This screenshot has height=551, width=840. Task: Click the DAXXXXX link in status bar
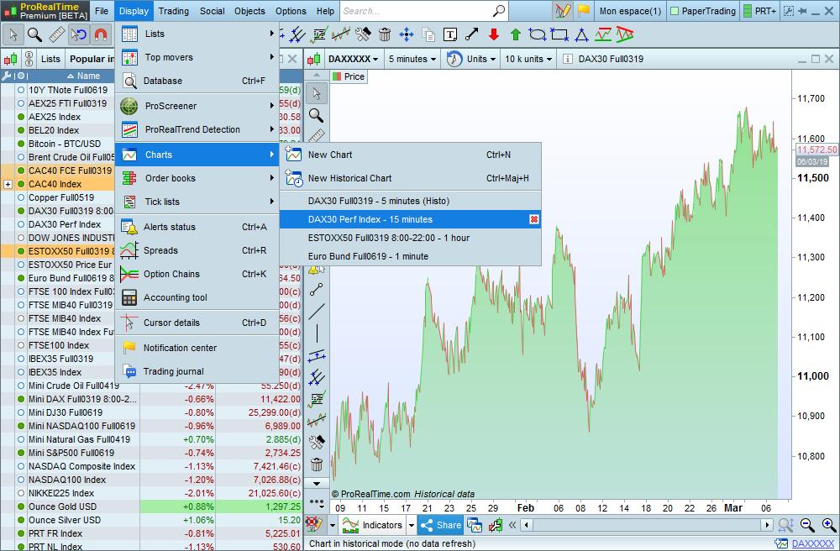point(813,544)
